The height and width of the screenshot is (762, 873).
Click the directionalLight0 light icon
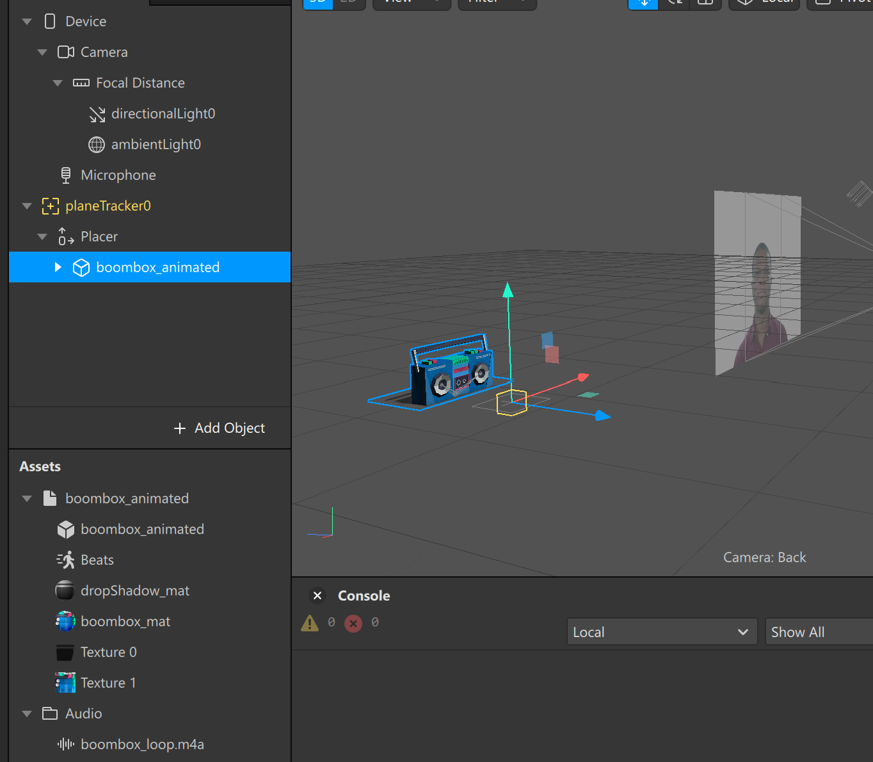97,114
